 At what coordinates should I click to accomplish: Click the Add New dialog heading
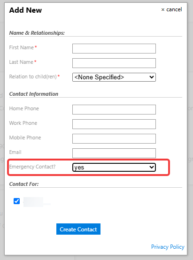[x=25, y=10]
